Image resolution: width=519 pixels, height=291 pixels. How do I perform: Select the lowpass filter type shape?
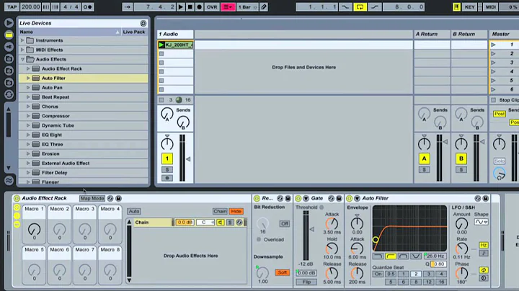(378, 256)
